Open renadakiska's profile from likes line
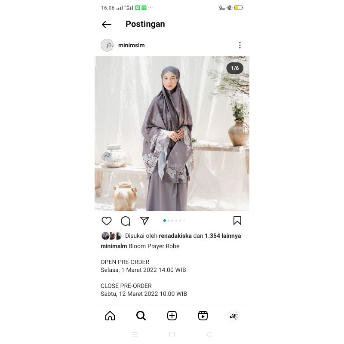The height and width of the screenshot is (344, 344). tap(175, 236)
